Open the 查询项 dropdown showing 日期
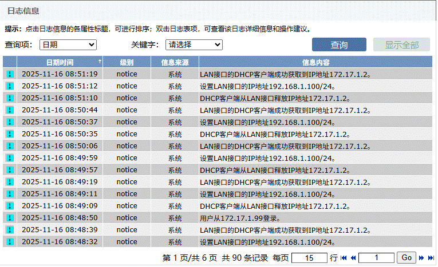Screen dimensions: 438x267 [68, 45]
